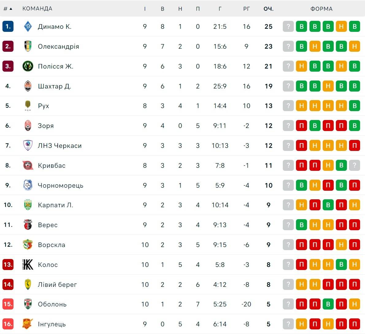Screen dimensions: 365x334
Task: Select the Інгулець team crest
Action: (28, 324)
